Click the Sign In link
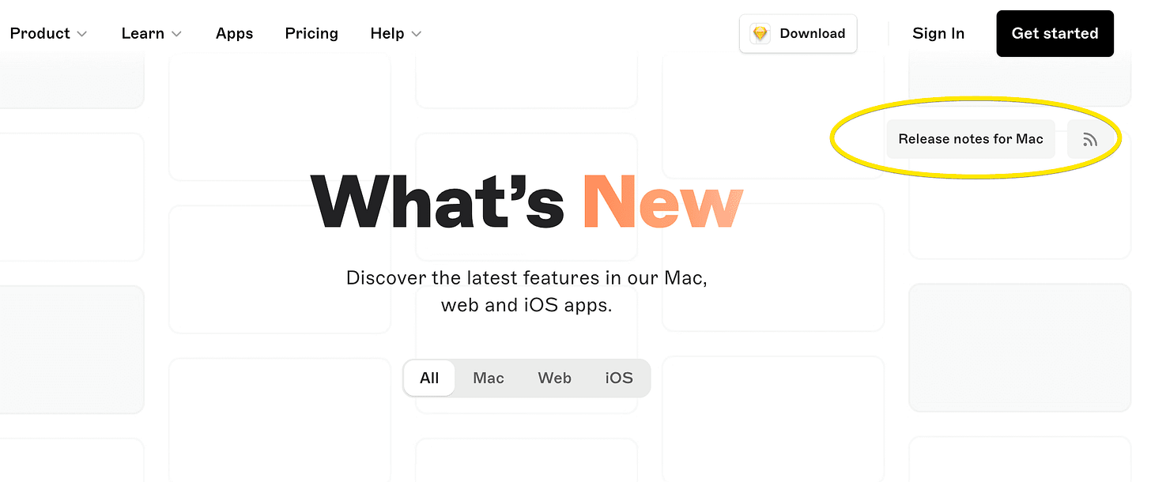Image resolution: width=1151 pixels, height=482 pixels. [x=938, y=33]
